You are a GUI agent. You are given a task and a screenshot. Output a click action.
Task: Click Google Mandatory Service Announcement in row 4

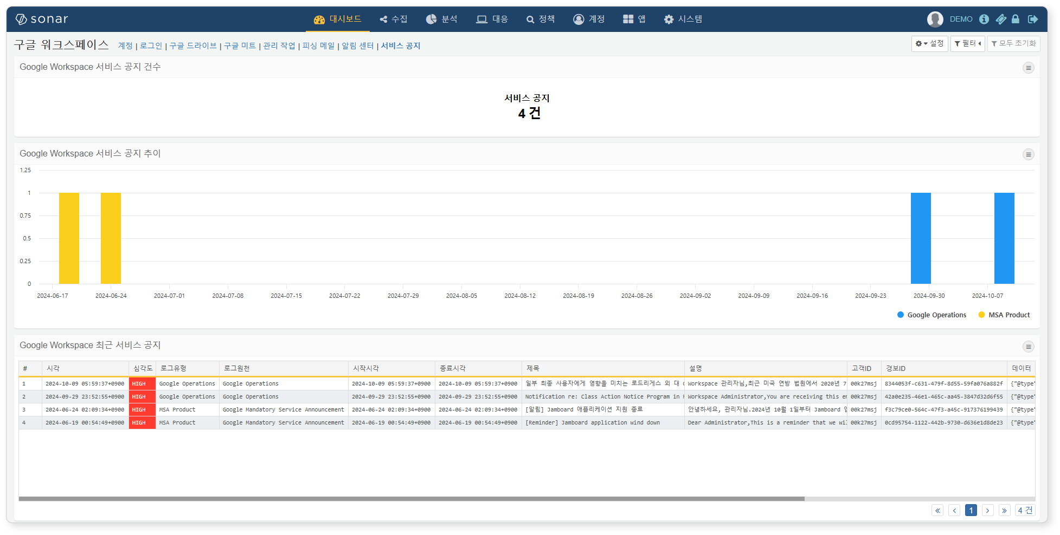[283, 422]
